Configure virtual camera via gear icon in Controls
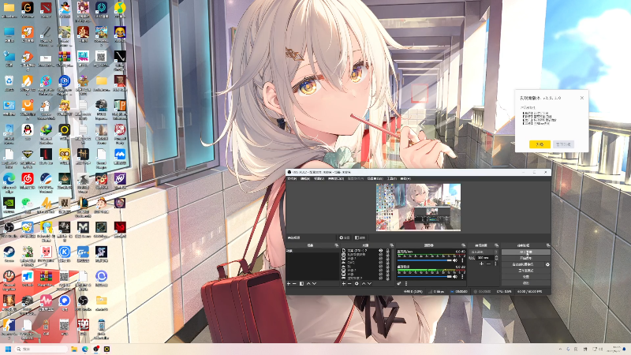Screen dimensions: 631x355 547,264
